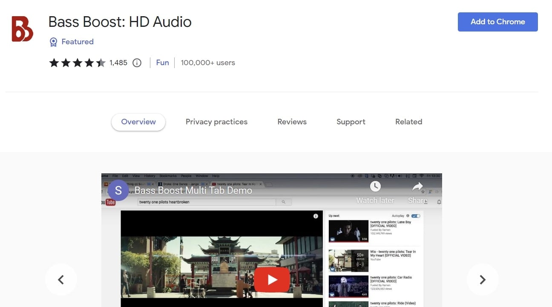Click the Autoplay info icon
552x307 pixels.
408,216
